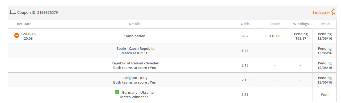The height and width of the screenshot is (103, 341).
Task: Open the Belgium - Italy match
Action: click(135, 78)
